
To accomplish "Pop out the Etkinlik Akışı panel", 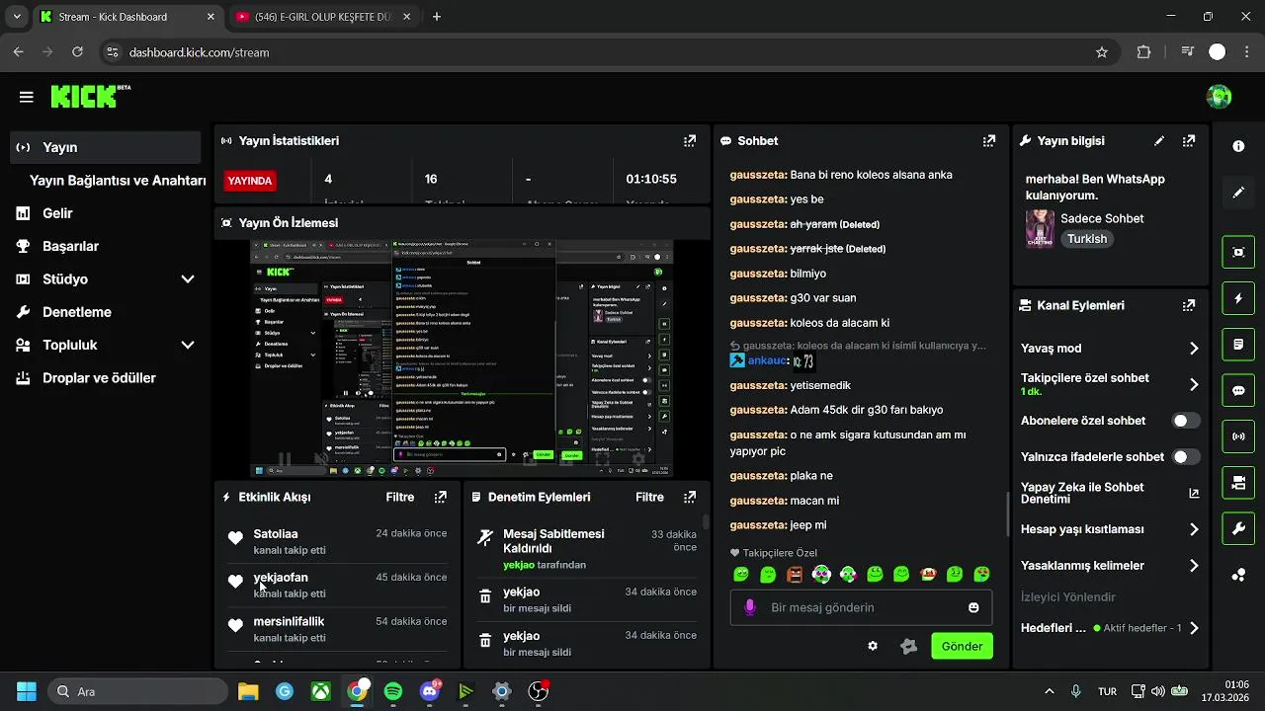I will pyautogui.click(x=441, y=498).
